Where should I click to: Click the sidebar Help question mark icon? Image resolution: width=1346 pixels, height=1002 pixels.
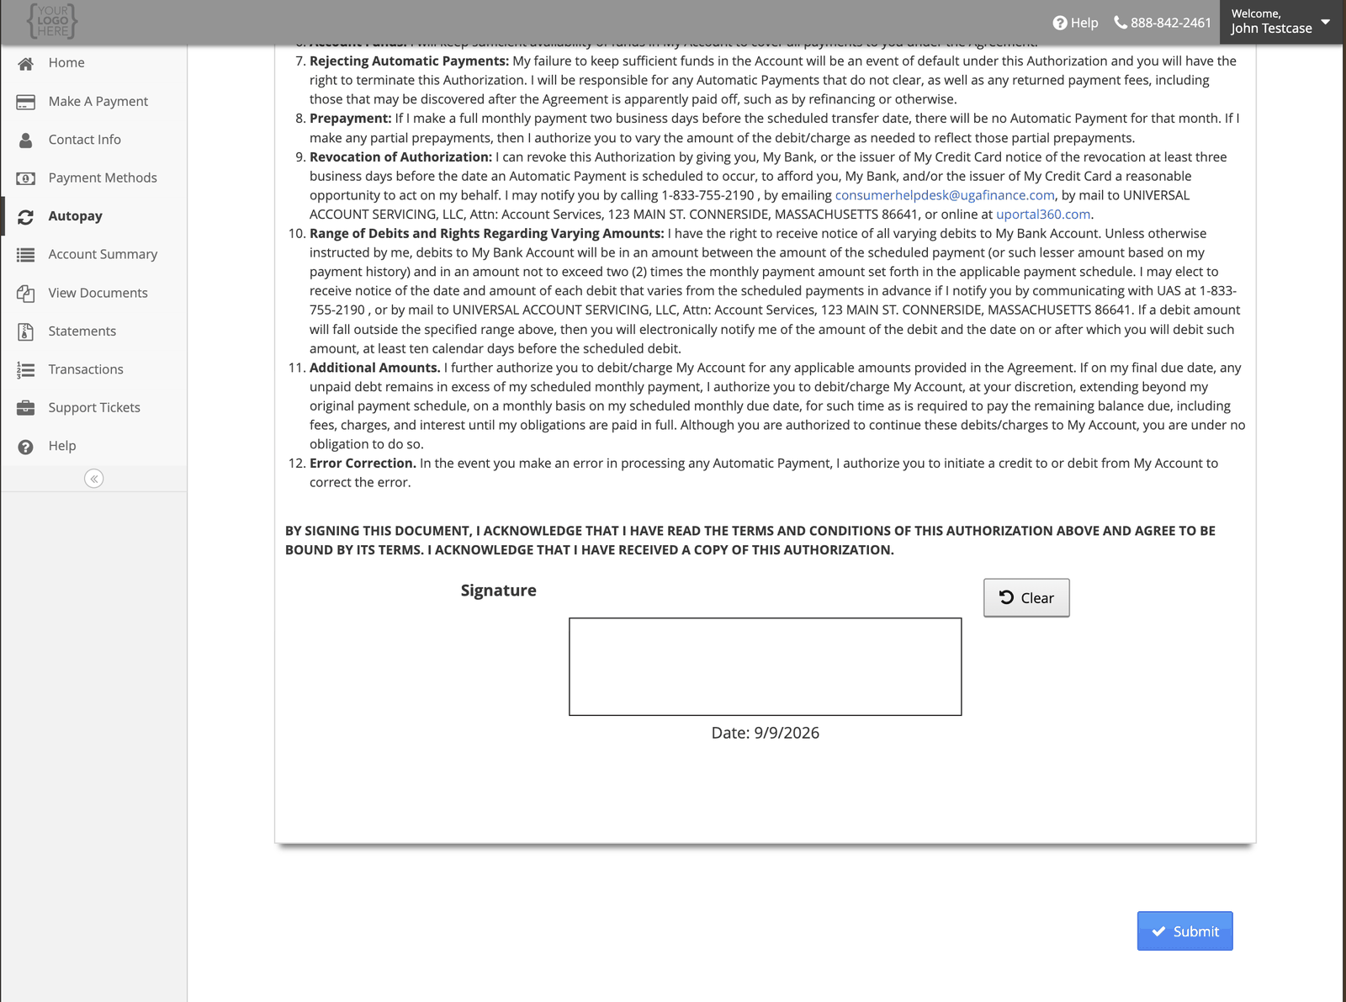tap(25, 447)
